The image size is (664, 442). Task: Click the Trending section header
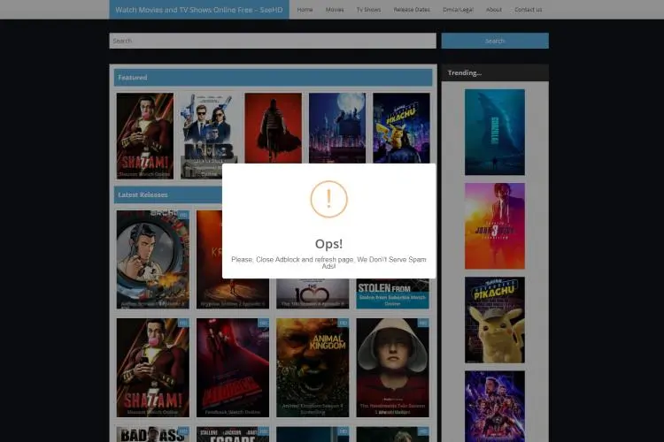click(495, 72)
